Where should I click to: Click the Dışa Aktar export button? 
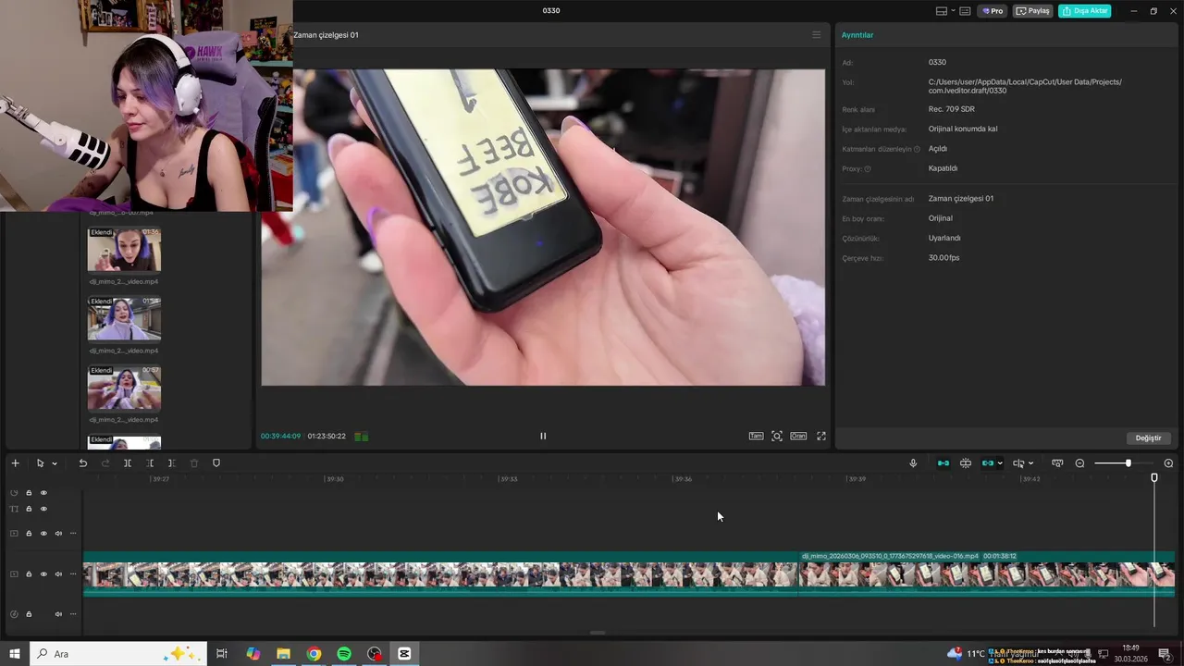[x=1084, y=11]
